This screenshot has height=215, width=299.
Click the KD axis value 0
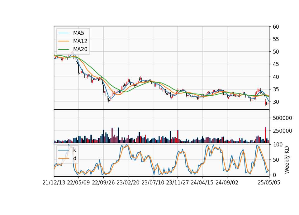(x=274, y=175)
